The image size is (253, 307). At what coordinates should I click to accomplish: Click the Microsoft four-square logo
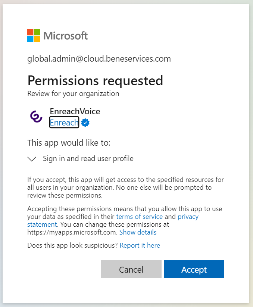(x=34, y=35)
